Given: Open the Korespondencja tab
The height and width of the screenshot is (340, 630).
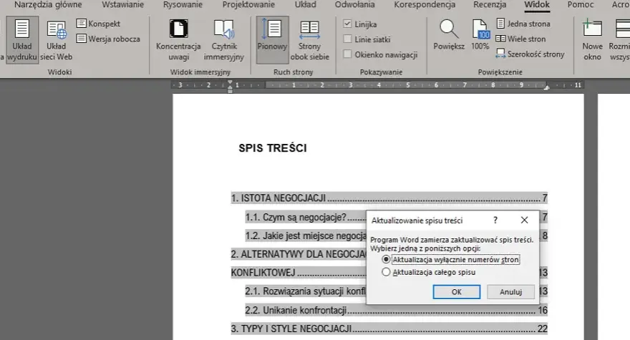Looking at the screenshot, I should click(425, 5).
